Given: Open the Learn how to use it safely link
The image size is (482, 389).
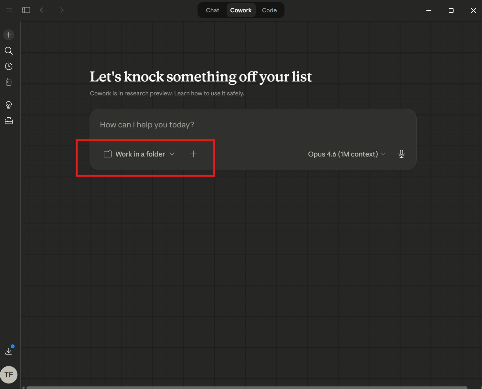Looking at the screenshot, I should point(209,93).
